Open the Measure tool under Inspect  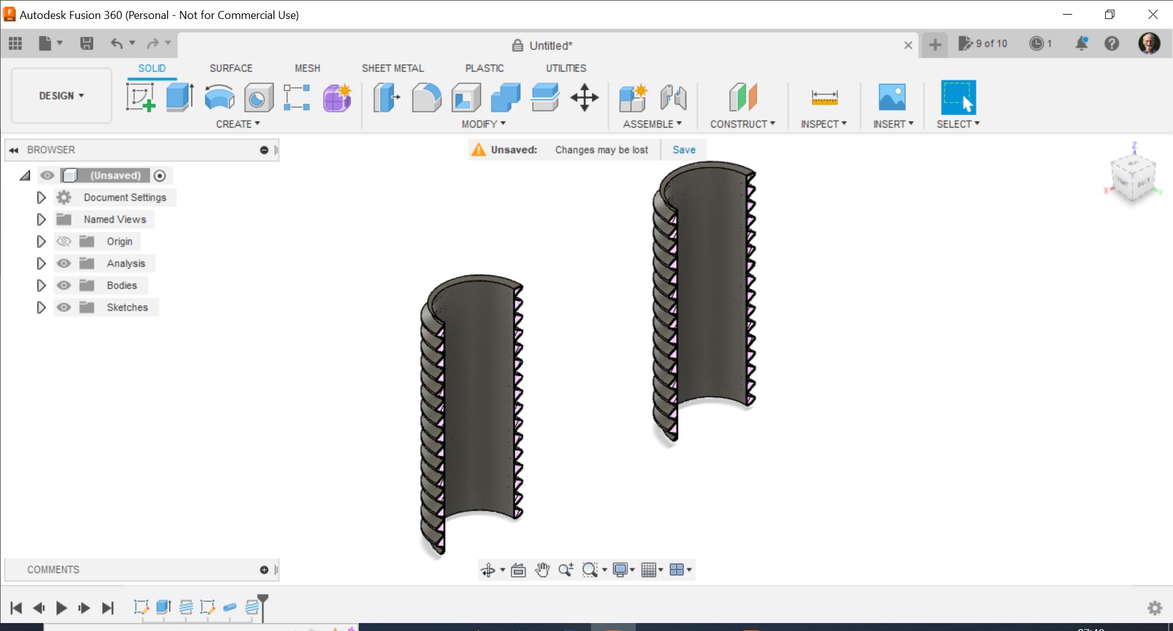coord(824,98)
